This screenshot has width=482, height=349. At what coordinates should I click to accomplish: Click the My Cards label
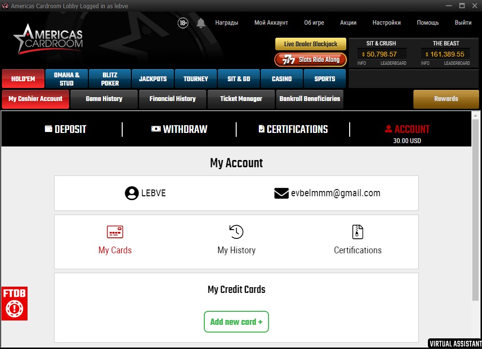pyautogui.click(x=115, y=250)
